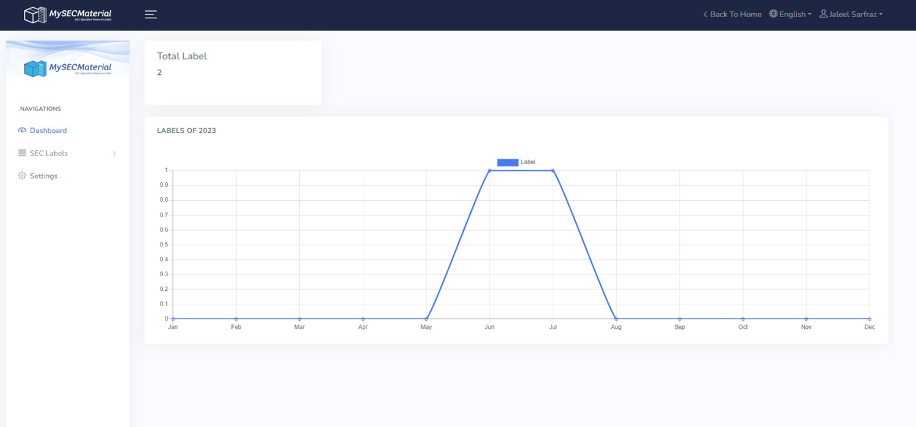Image resolution: width=916 pixels, height=427 pixels.
Task: Click the sidebar MySECMaterial banner logo
Action: coord(68,68)
